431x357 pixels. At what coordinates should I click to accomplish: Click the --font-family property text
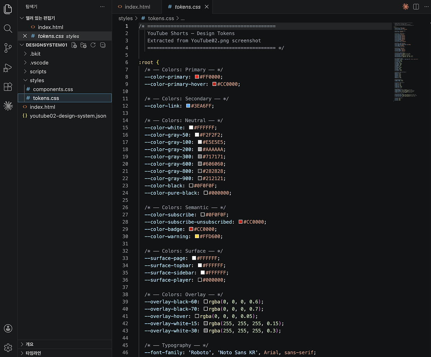pyautogui.click(x=163, y=353)
